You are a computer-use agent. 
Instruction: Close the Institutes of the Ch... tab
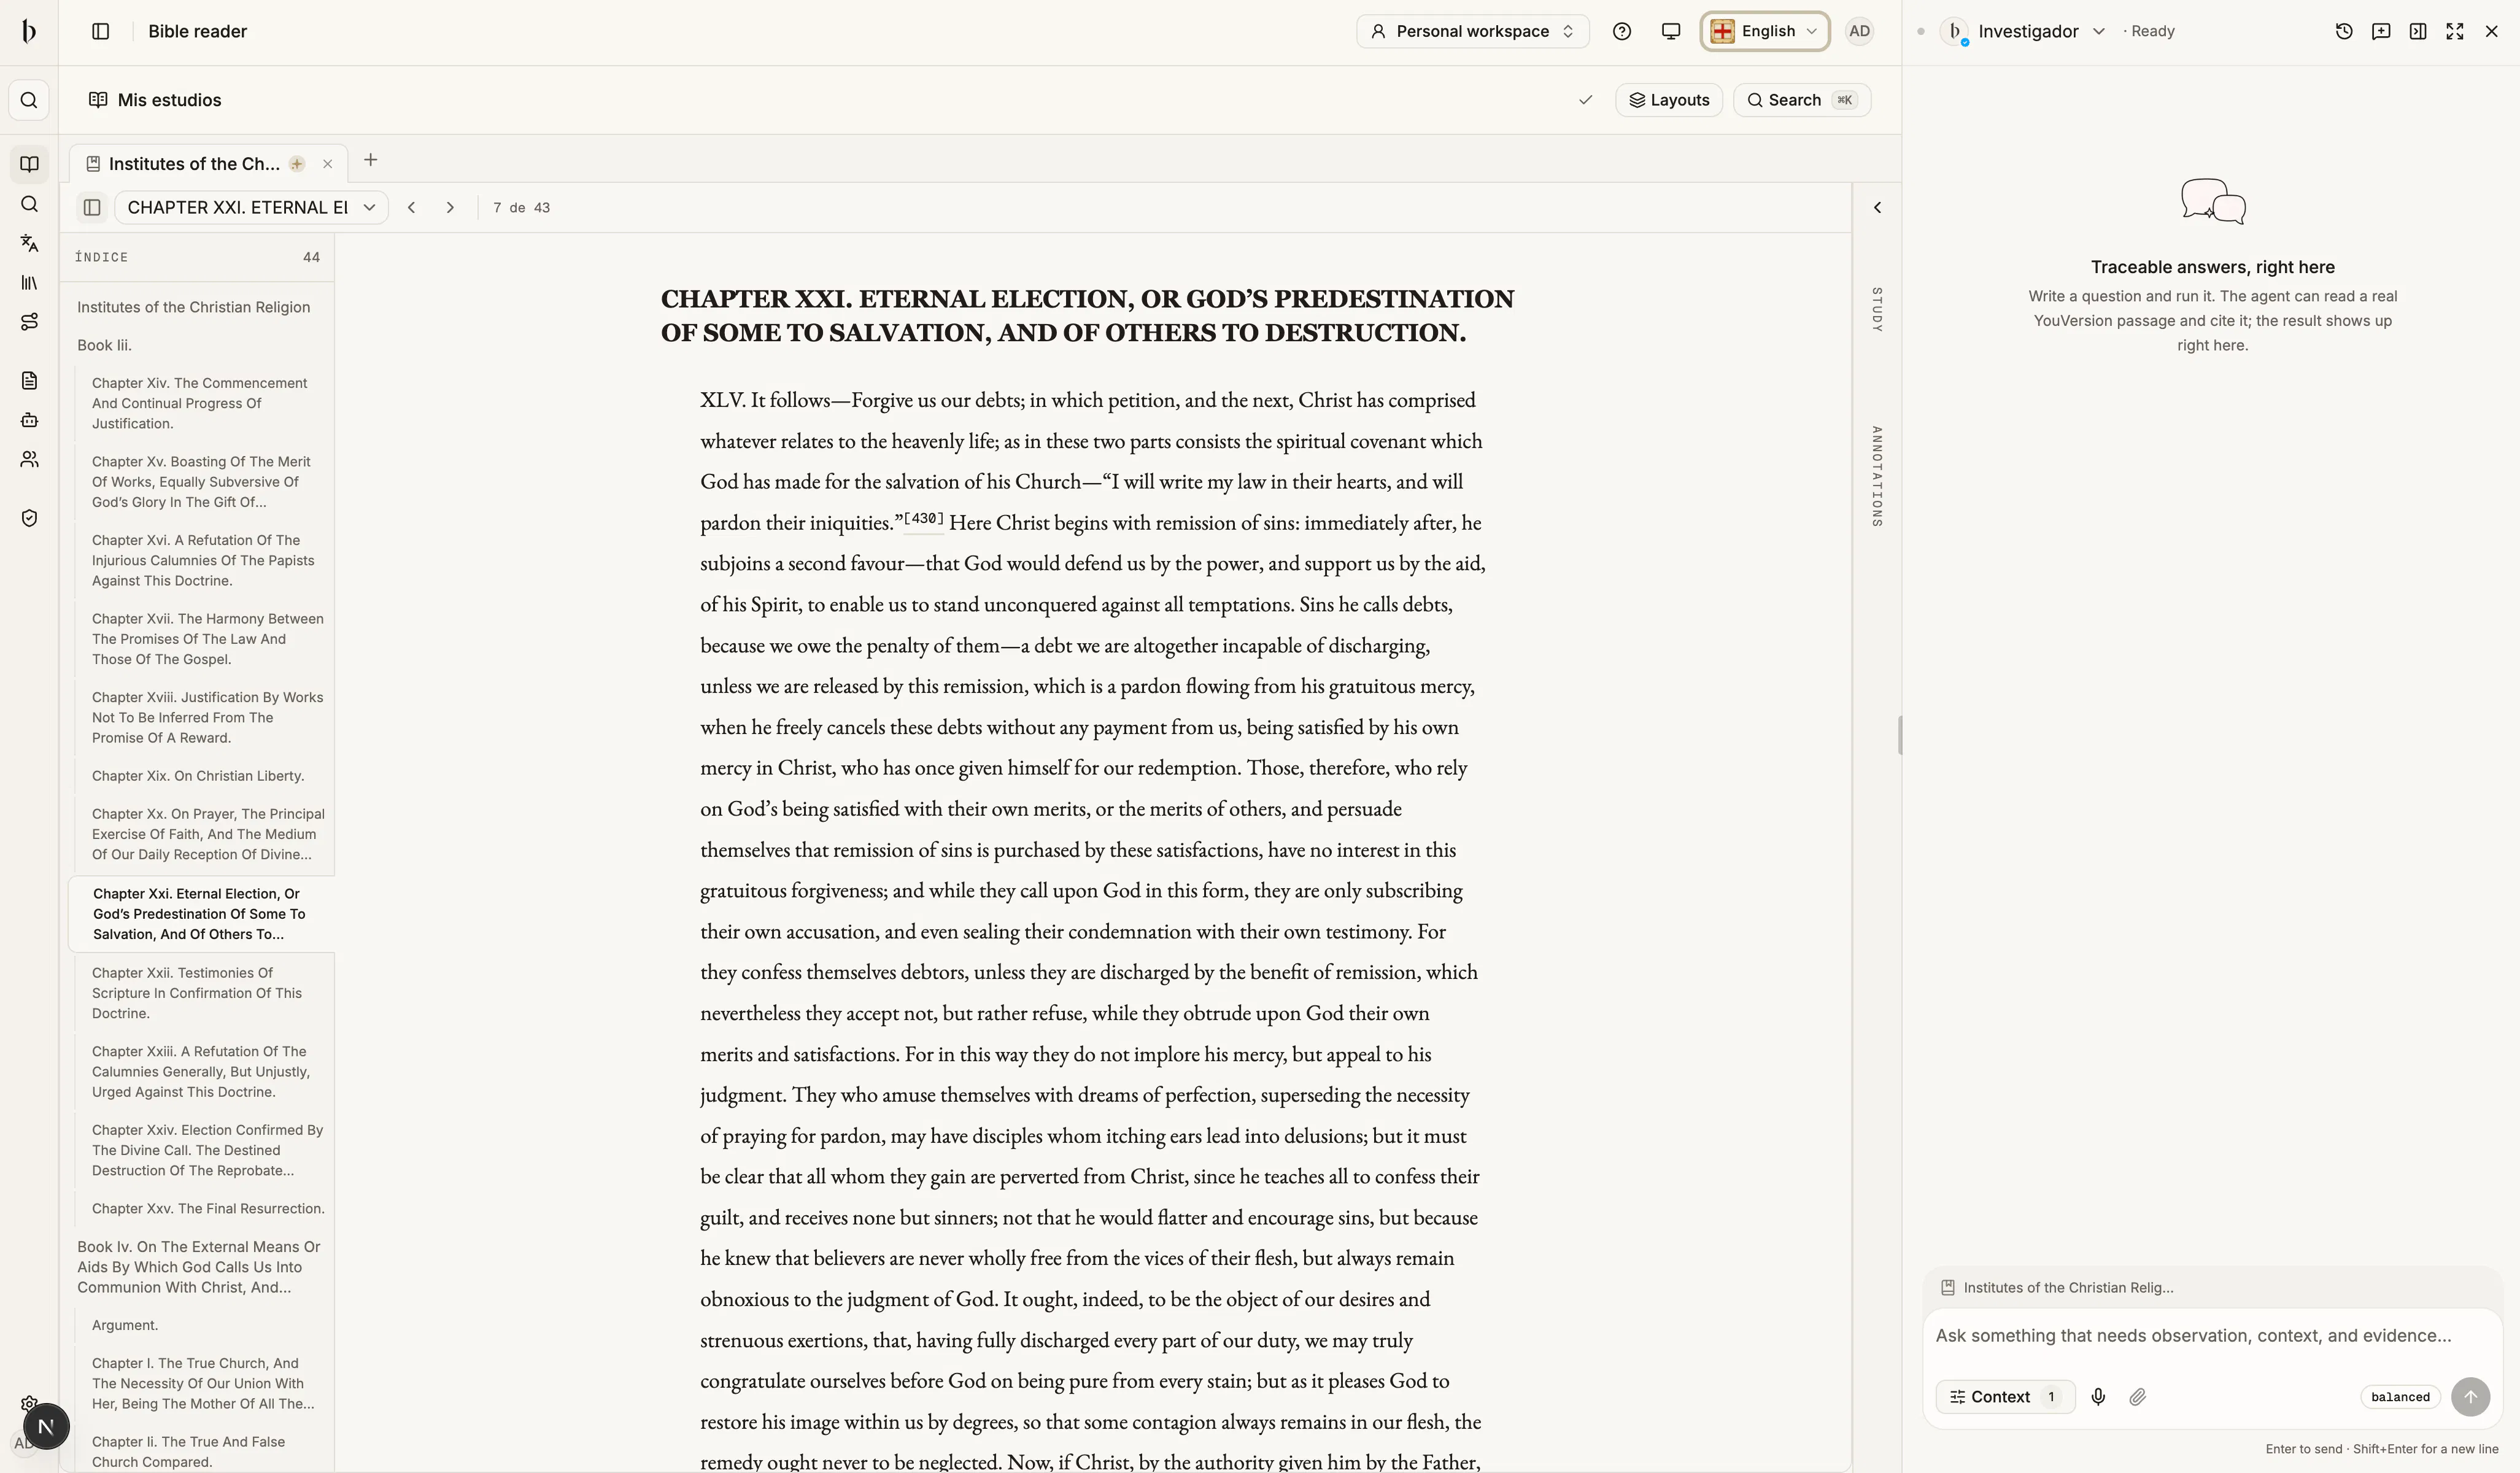point(327,164)
